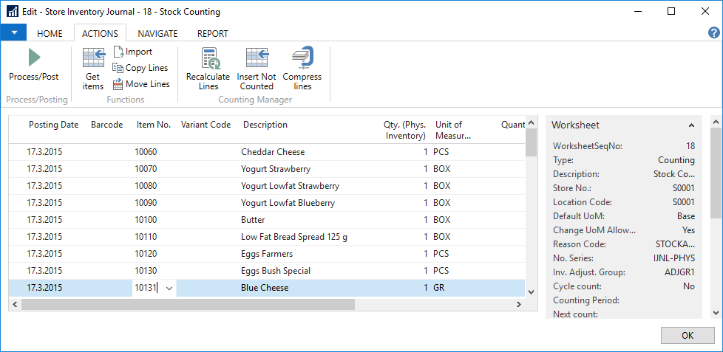Open the Help question mark icon
Screen dimensions: 723x352
(713, 32)
